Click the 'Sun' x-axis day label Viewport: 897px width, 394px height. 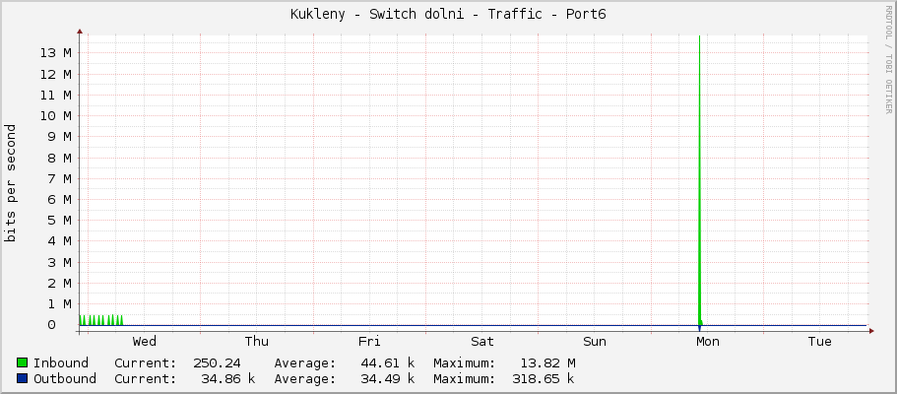pyautogui.click(x=595, y=342)
